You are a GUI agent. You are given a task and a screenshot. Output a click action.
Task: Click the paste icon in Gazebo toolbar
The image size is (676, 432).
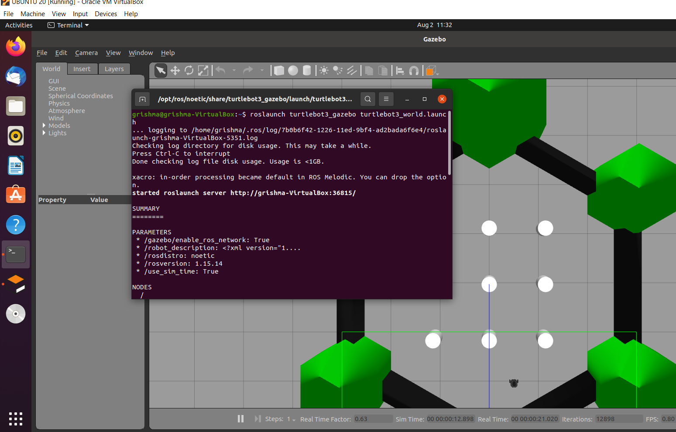click(x=383, y=70)
